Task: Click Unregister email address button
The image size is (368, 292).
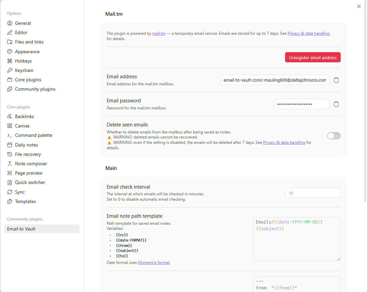Action: tap(313, 57)
